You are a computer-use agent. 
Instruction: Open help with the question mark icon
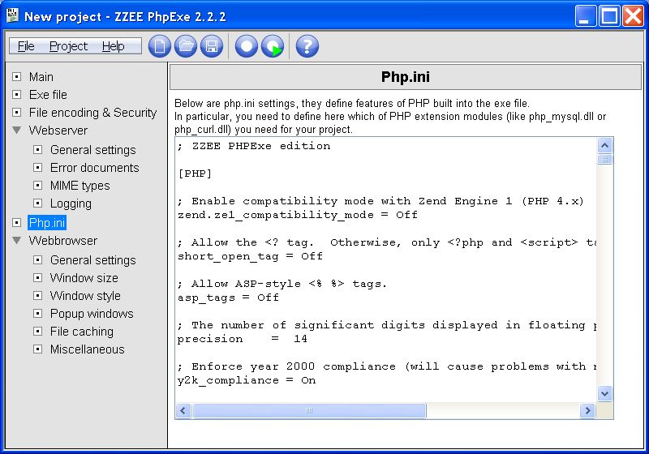tap(307, 46)
